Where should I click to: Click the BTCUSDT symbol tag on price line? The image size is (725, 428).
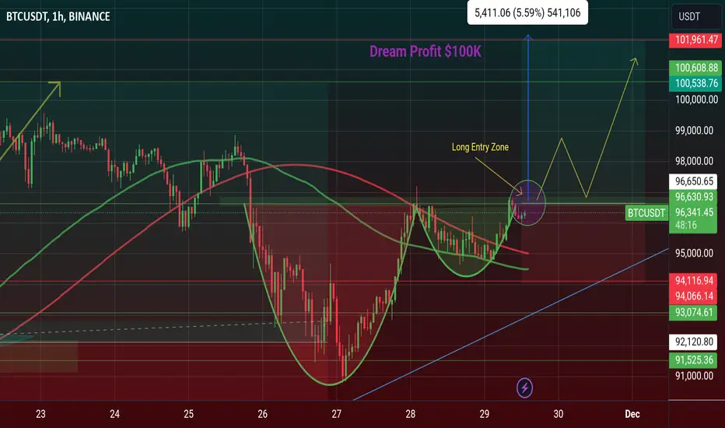point(646,213)
